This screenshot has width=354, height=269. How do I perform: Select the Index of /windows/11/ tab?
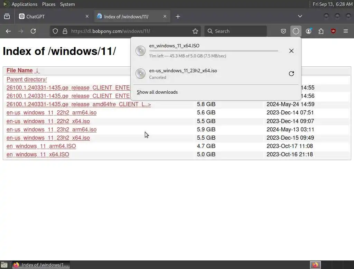(132, 17)
